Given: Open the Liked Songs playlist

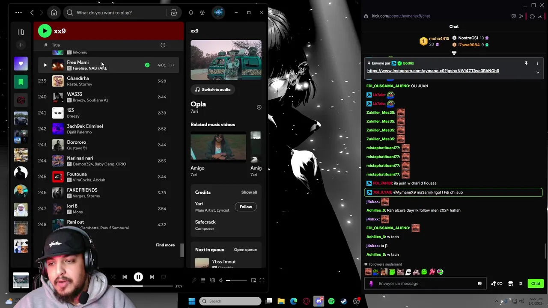Looking at the screenshot, I should 21,63.
